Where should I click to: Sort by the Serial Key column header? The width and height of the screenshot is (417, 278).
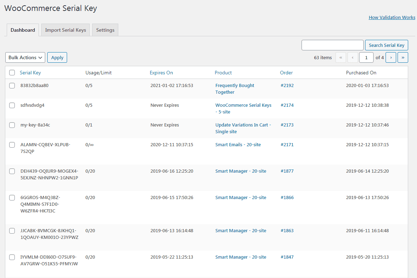pos(30,73)
